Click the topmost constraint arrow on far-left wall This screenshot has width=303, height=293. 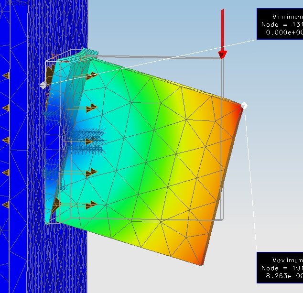click(6, 76)
